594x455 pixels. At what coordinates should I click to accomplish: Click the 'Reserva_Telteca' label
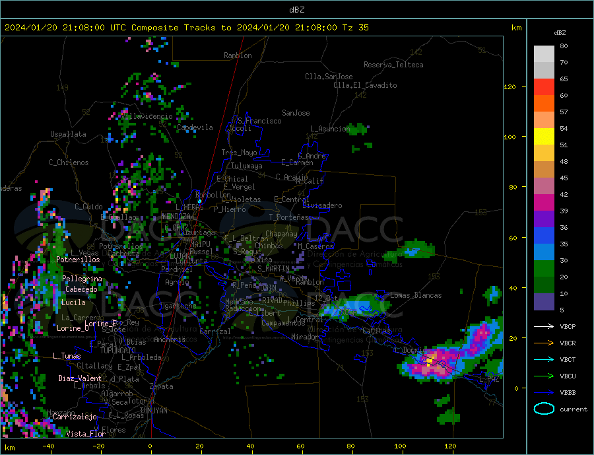[393, 65]
